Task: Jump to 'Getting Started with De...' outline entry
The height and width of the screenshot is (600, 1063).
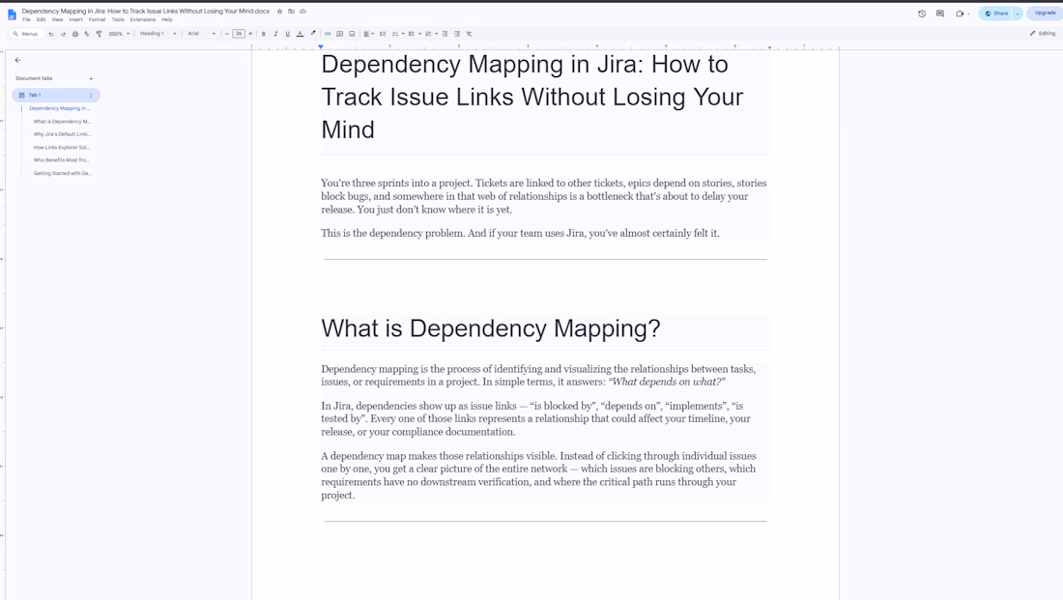Action: (x=63, y=173)
